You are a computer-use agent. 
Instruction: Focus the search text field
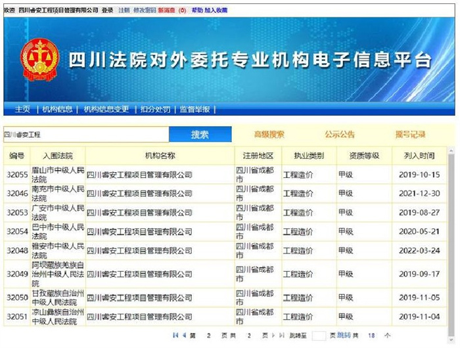point(86,135)
